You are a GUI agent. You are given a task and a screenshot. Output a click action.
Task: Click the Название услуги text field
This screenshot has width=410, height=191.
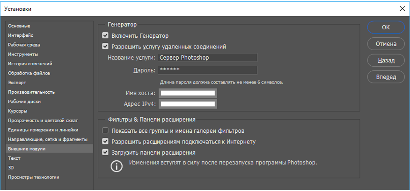pyautogui.click(x=207, y=58)
